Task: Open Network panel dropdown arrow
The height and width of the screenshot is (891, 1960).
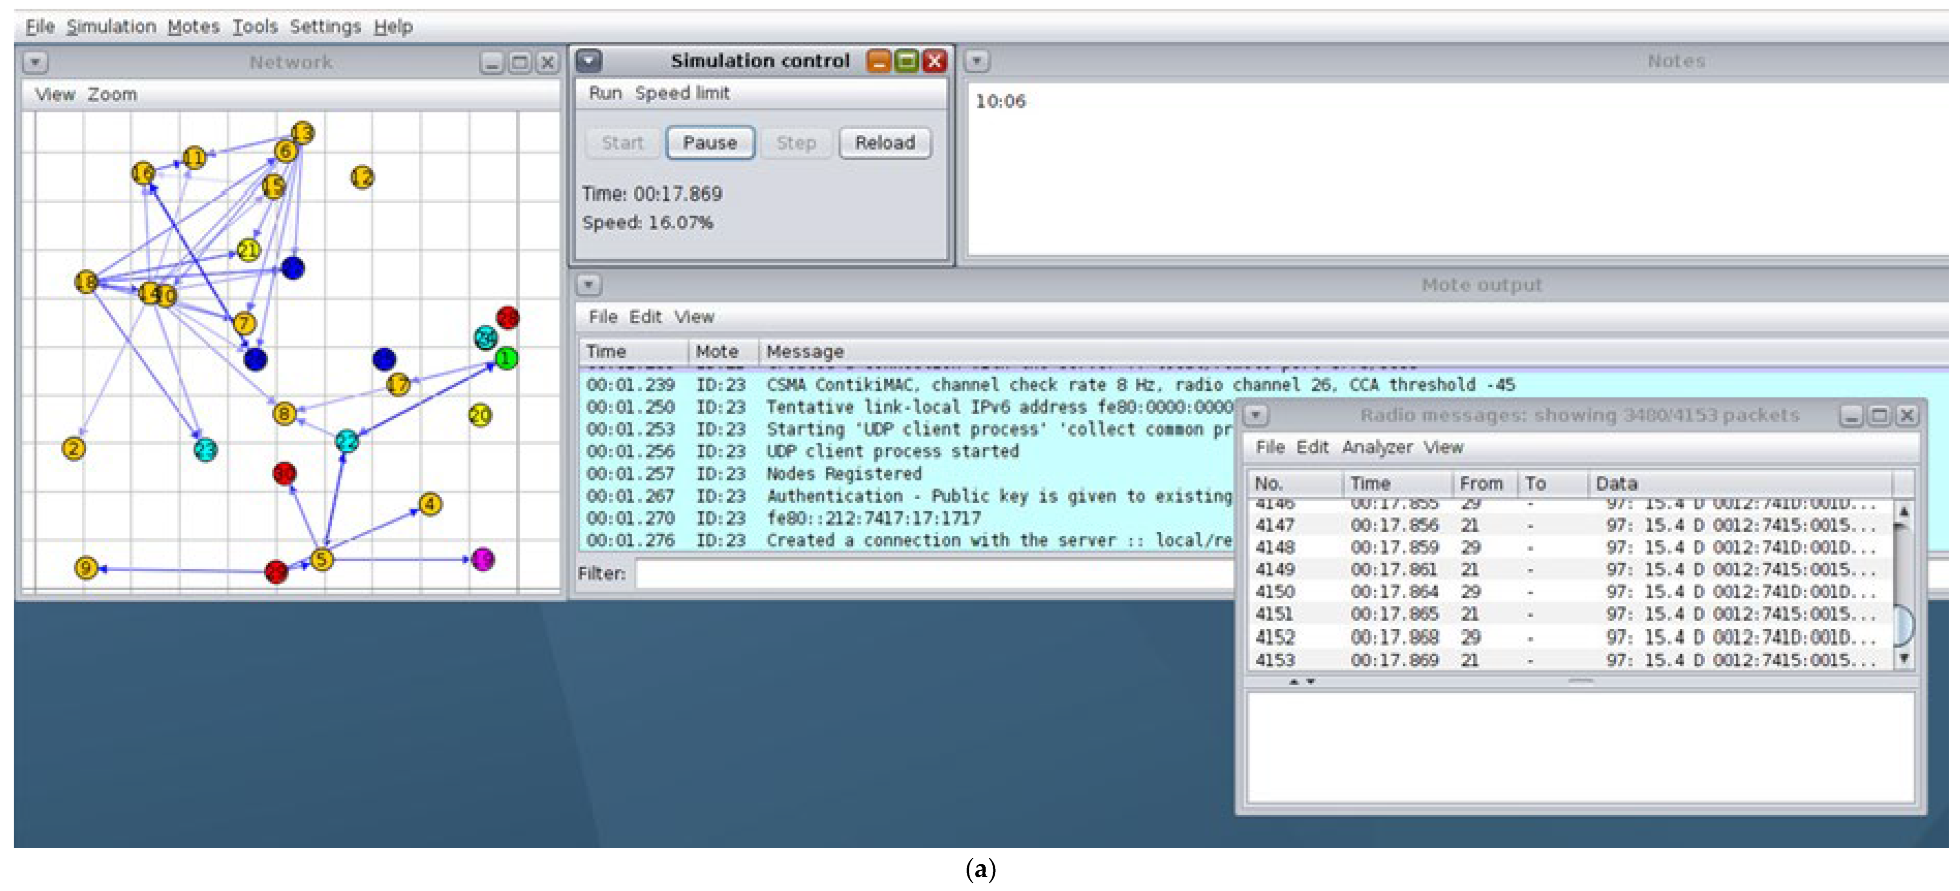Action: point(35,62)
